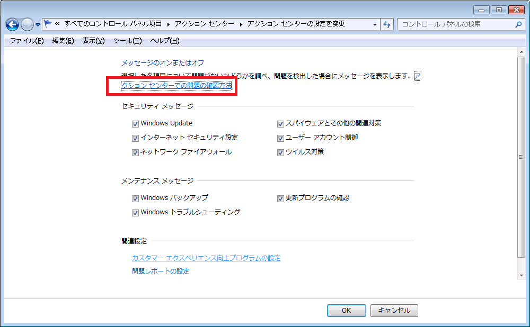Uncheck the Windows Update checkbox
Image resolution: width=530 pixels, height=327 pixels.
[135, 124]
